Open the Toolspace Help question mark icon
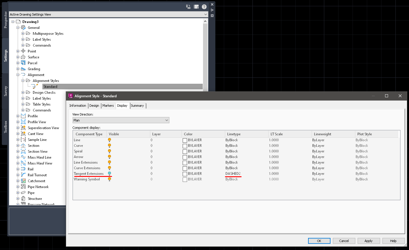 (x=204, y=6)
